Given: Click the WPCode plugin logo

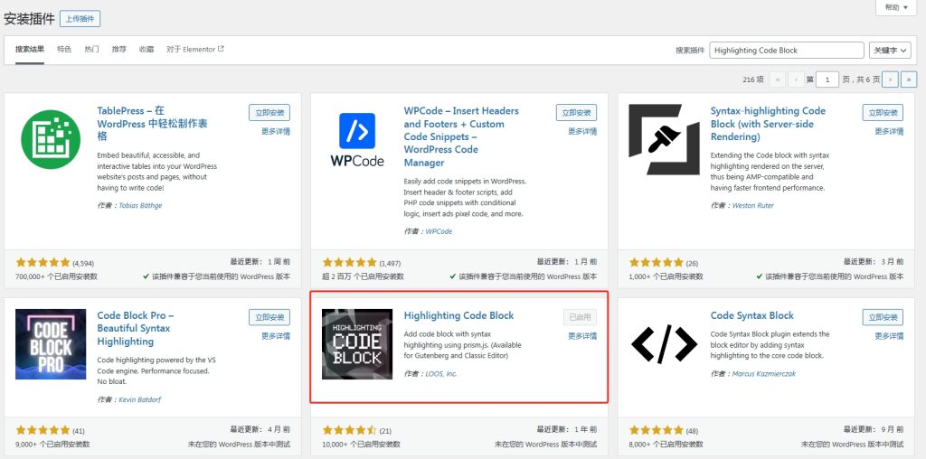Looking at the screenshot, I should [357, 139].
